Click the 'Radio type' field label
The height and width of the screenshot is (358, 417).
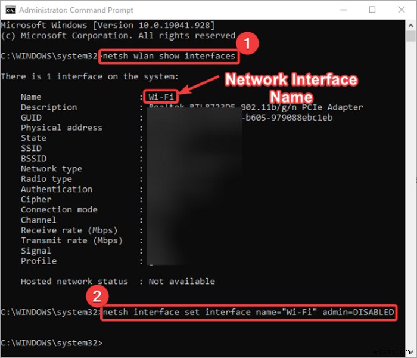point(46,179)
